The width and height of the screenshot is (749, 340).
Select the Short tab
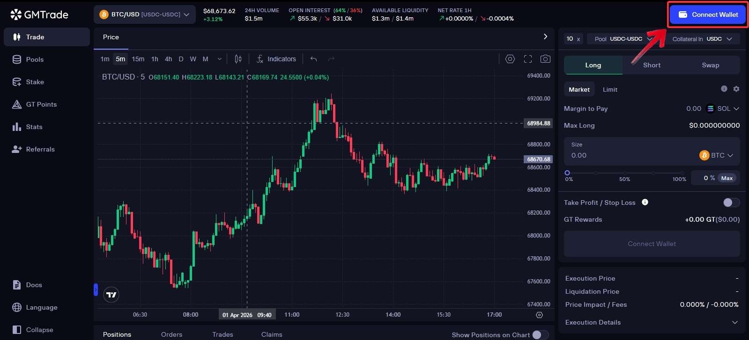pyautogui.click(x=652, y=65)
